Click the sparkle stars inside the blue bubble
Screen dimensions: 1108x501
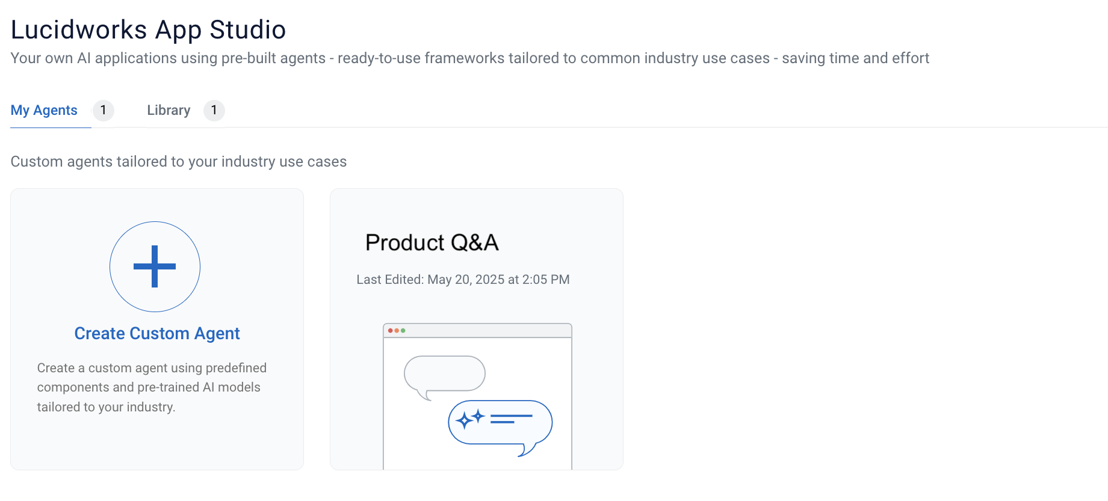point(470,419)
